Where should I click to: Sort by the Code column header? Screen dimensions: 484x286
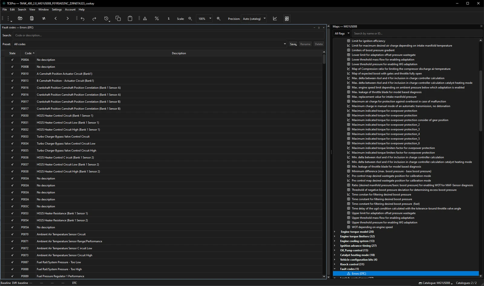(x=28, y=53)
